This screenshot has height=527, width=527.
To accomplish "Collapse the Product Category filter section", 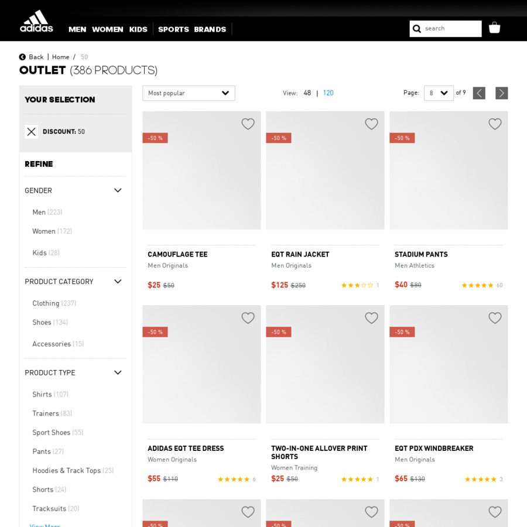I will 118,282.
